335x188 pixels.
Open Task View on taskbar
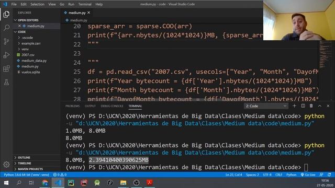coord(31,183)
